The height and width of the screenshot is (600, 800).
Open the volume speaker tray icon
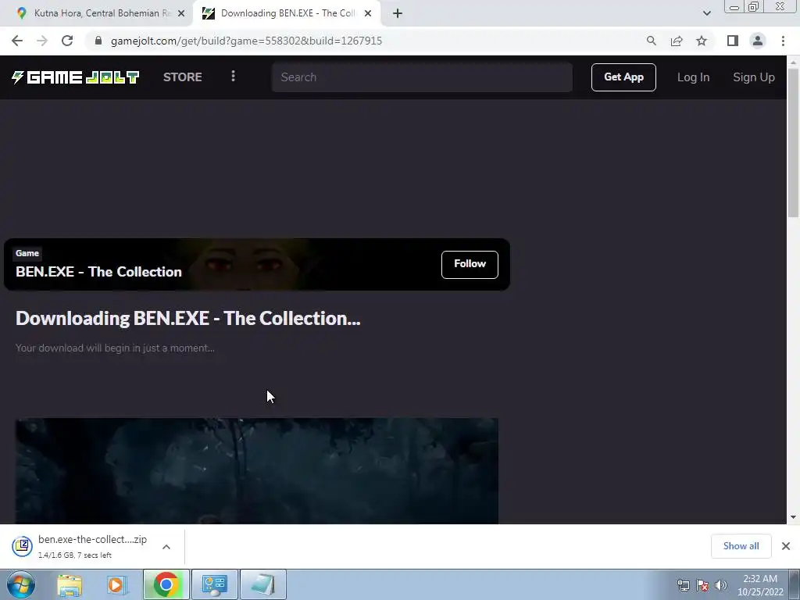point(721,585)
